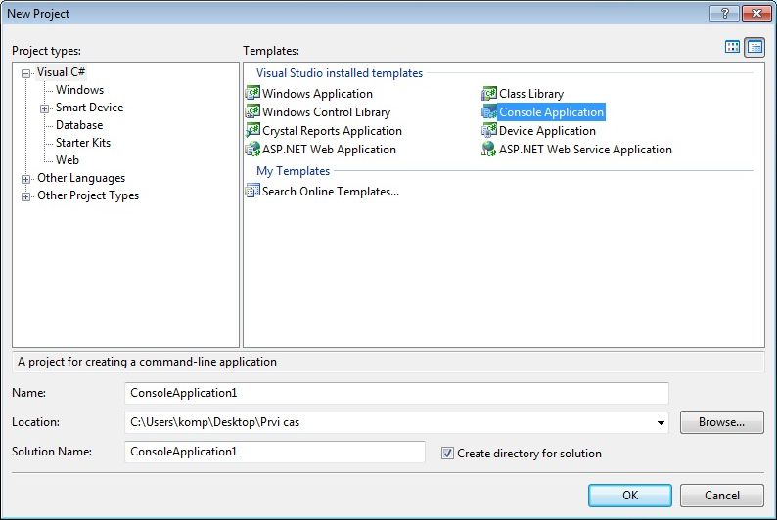This screenshot has width=777, height=520.
Task: Click the Windows Application template label
Action: coord(317,94)
